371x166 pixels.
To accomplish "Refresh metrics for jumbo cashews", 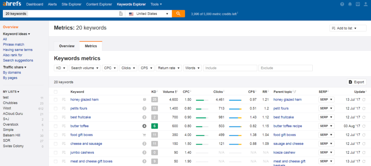I will click(x=364, y=153).
